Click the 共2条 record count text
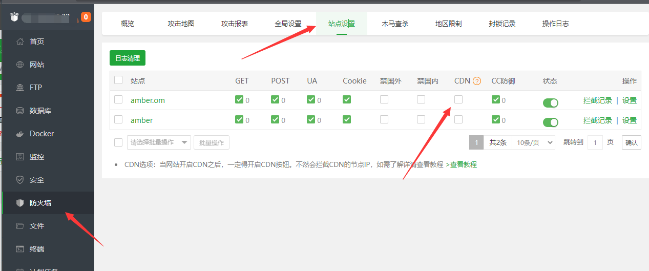The image size is (649, 271). coord(498,142)
